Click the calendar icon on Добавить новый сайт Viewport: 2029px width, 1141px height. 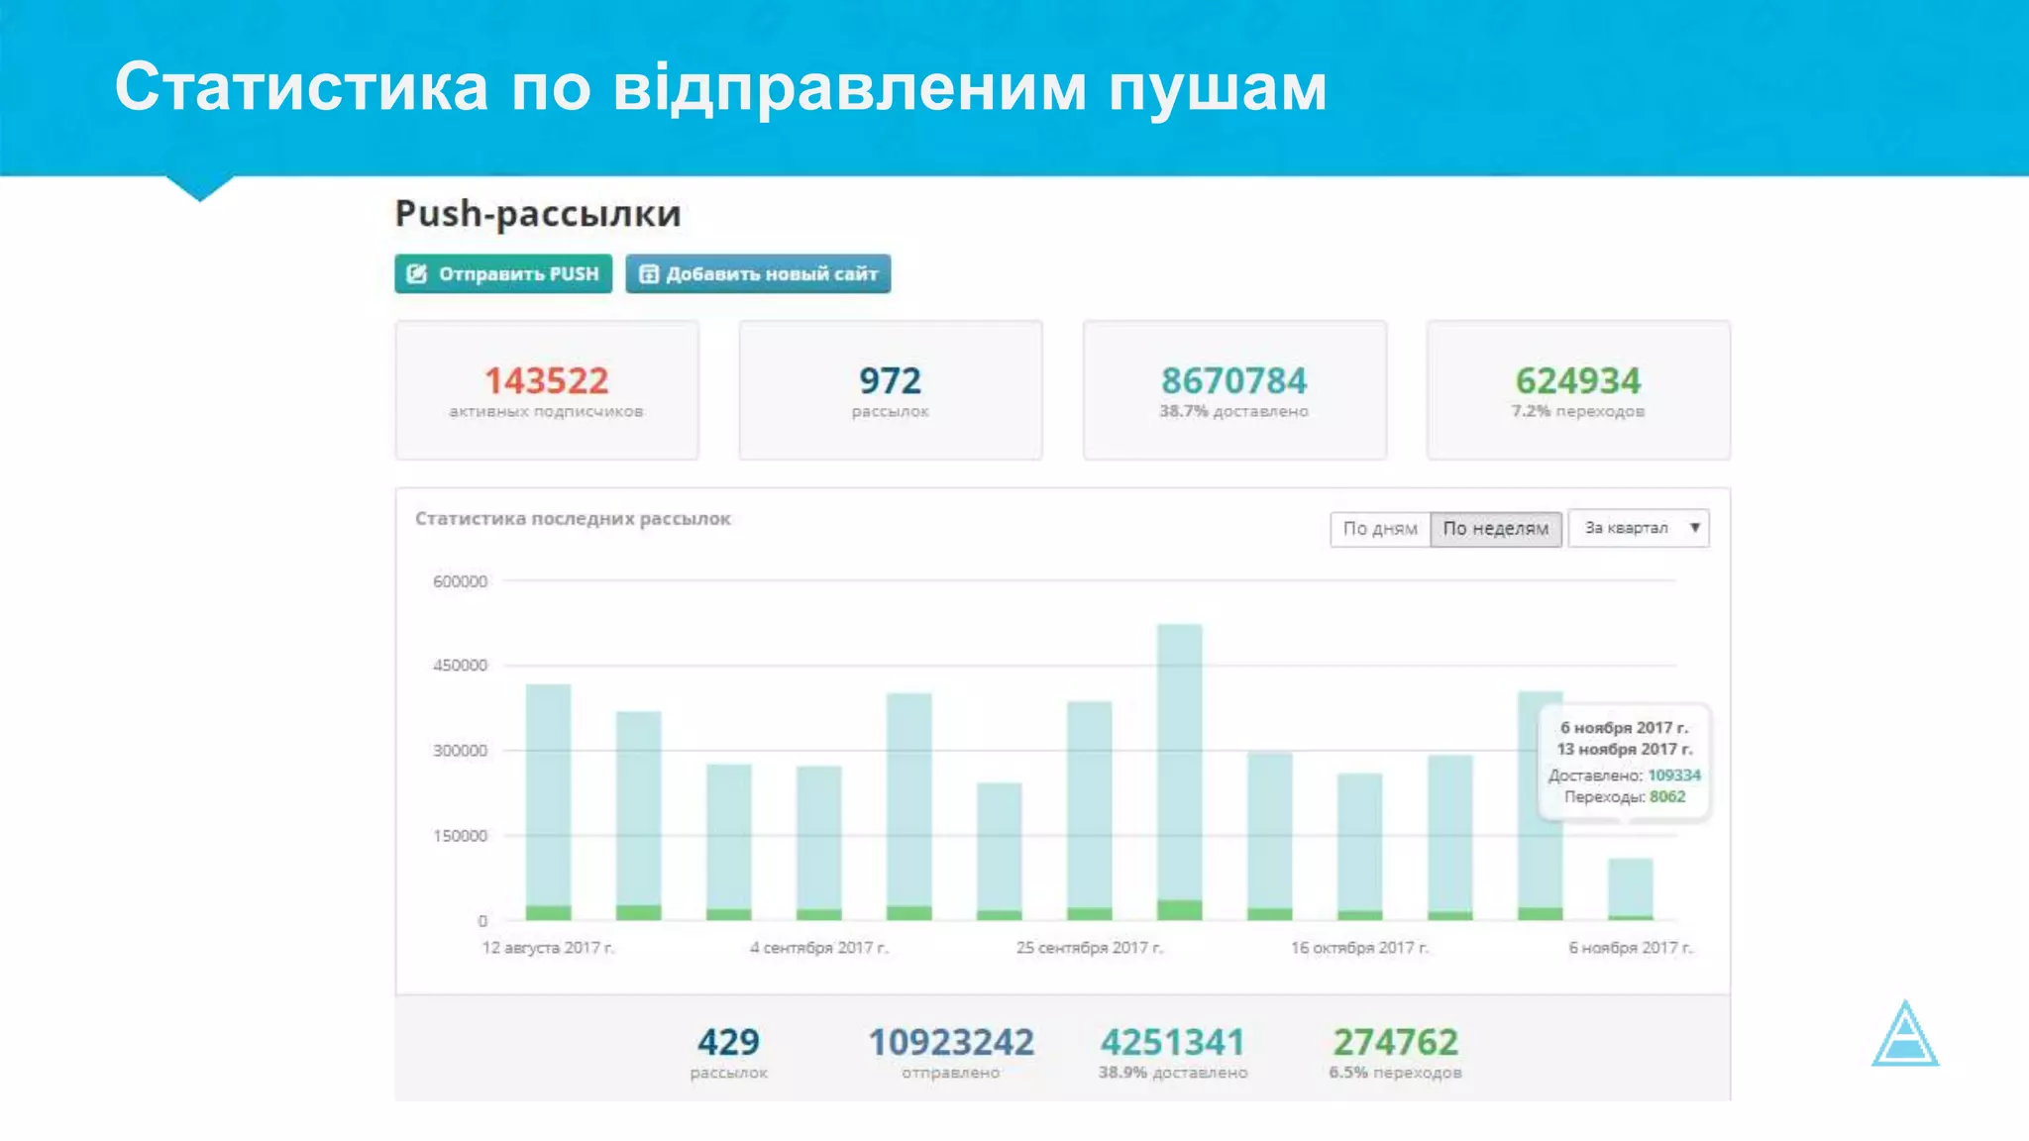pos(649,274)
